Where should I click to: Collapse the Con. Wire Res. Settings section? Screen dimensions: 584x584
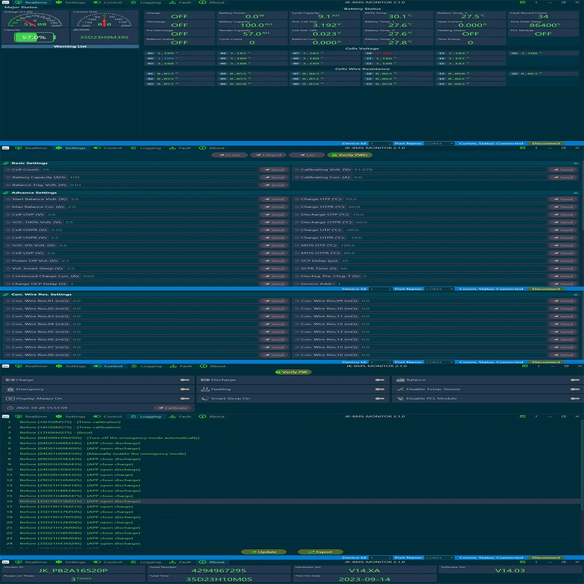(576, 294)
